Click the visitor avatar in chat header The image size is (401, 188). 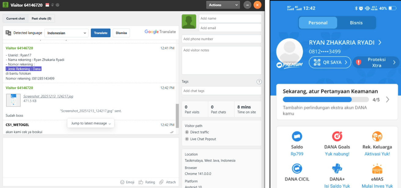point(5,5)
